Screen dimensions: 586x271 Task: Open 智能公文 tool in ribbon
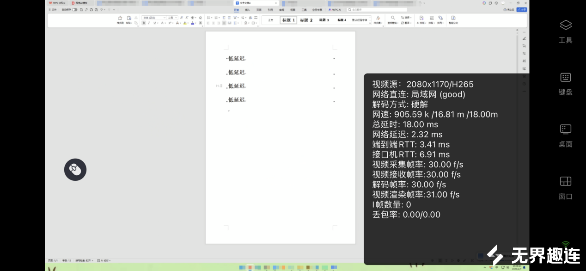click(x=453, y=19)
